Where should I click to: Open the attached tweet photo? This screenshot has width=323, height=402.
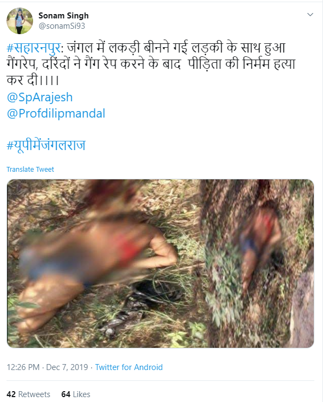point(160,263)
